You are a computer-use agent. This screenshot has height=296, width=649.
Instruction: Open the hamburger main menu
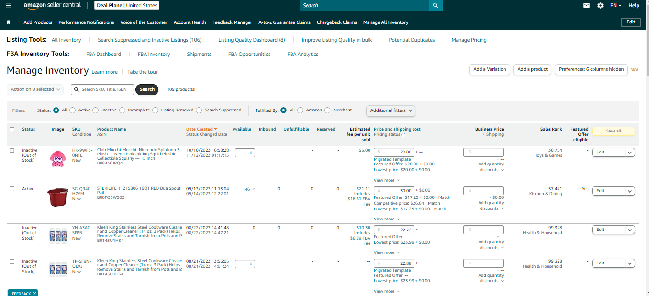coord(8,6)
